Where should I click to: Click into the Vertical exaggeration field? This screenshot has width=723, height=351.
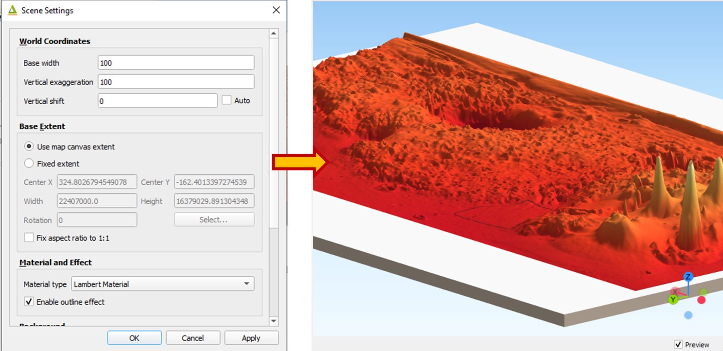coord(176,82)
